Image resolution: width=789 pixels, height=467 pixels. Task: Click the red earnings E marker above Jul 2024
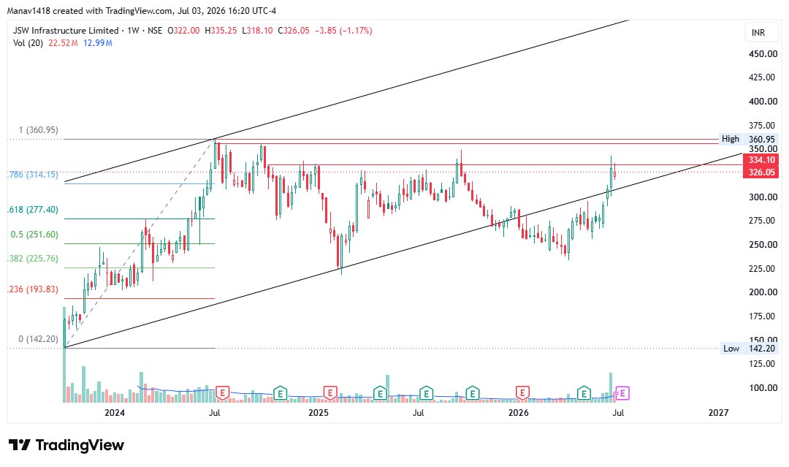point(222,392)
